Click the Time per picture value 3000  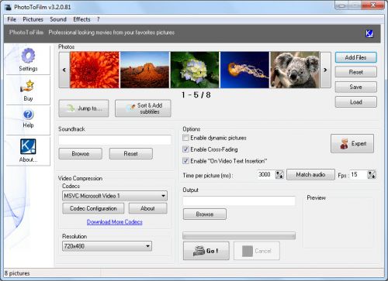266,175
